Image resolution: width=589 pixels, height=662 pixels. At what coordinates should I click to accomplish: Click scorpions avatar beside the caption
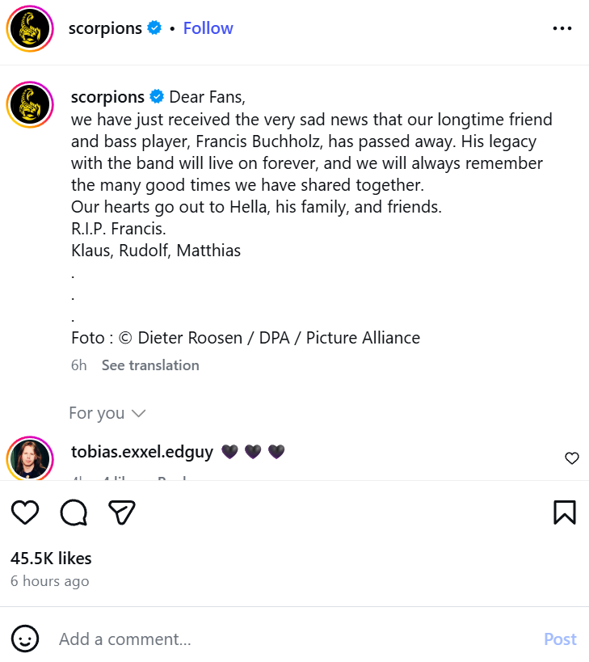click(x=30, y=104)
